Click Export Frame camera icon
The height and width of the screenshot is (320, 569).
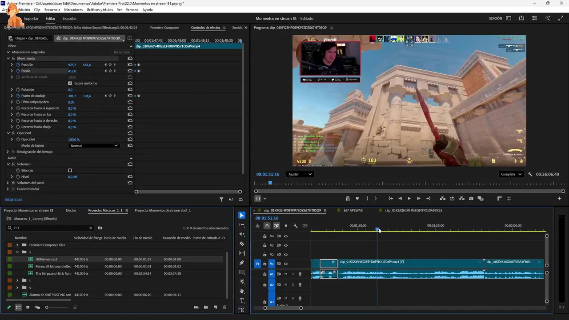click(x=471, y=199)
